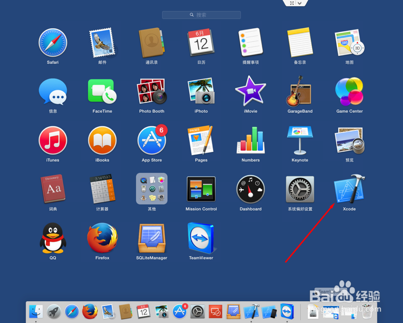This screenshot has height=323, width=403.
Task: Open SQLiteManager from the Dock
Action: click(x=233, y=311)
